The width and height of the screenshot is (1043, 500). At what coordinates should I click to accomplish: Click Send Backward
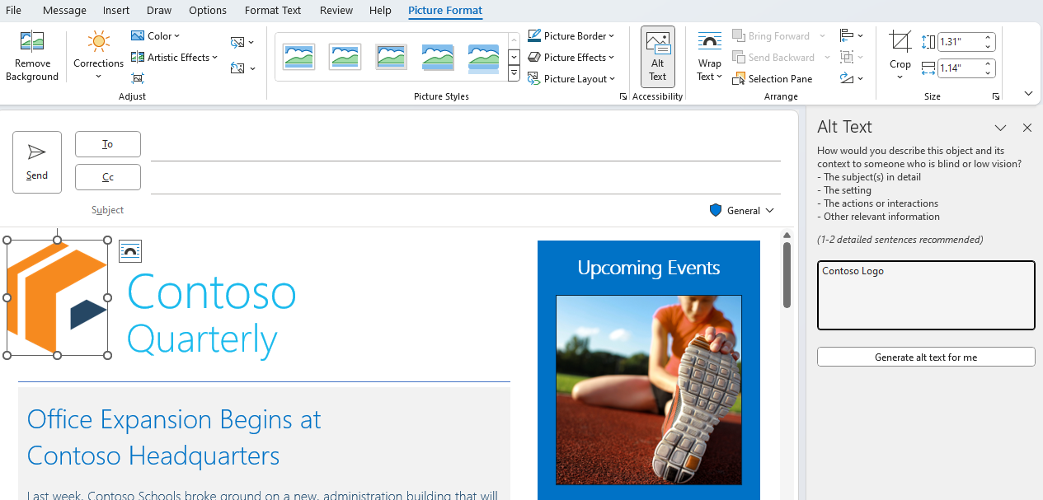pyautogui.click(x=775, y=57)
